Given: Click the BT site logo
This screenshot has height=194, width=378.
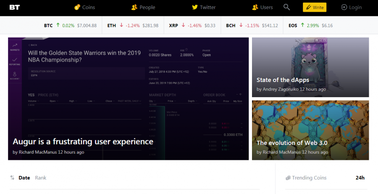Looking at the screenshot, I should [14, 7].
